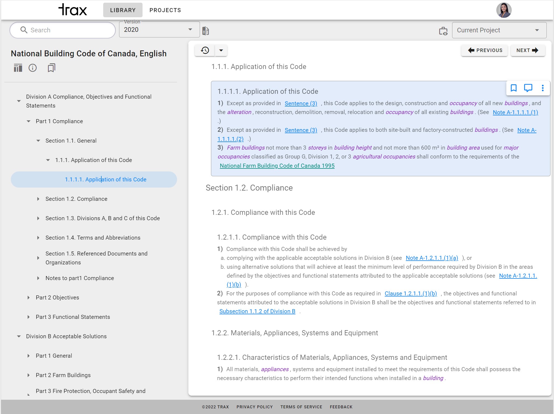
Task: Open the Version 2020 dropdown
Action: click(159, 30)
